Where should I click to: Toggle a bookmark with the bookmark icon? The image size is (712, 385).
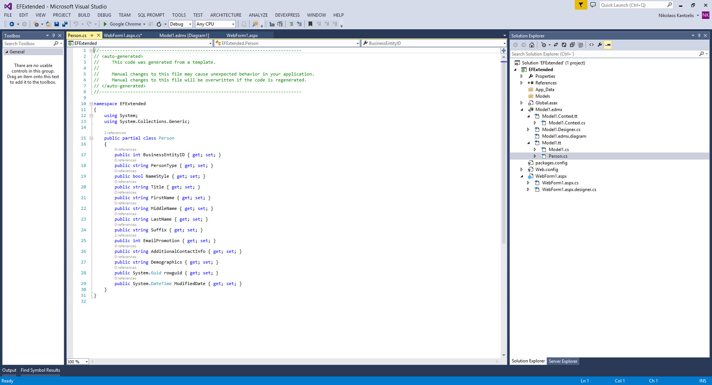(310, 24)
